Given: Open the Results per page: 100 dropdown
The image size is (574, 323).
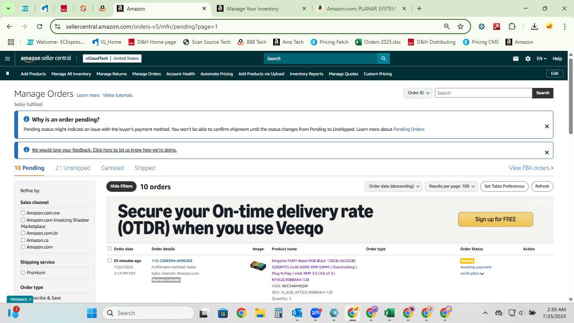Looking at the screenshot, I should (451, 186).
